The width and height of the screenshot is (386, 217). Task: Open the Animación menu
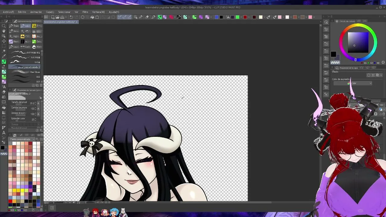pos(36,12)
